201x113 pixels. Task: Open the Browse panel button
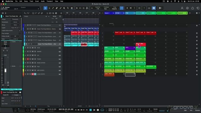click(198, 110)
